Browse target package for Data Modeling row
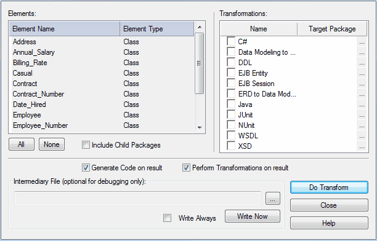377x241 pixels. [x=362, y=52]
